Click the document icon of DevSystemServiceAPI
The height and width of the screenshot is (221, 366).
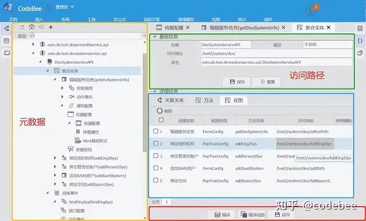[50, 62]
